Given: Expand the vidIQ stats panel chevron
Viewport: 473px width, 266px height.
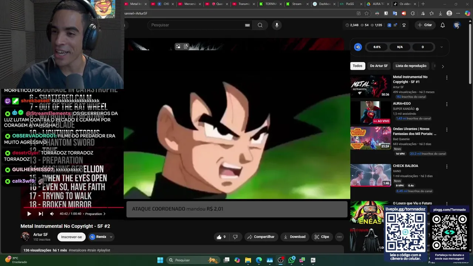Looking at the screenshot, I should 441,47.
